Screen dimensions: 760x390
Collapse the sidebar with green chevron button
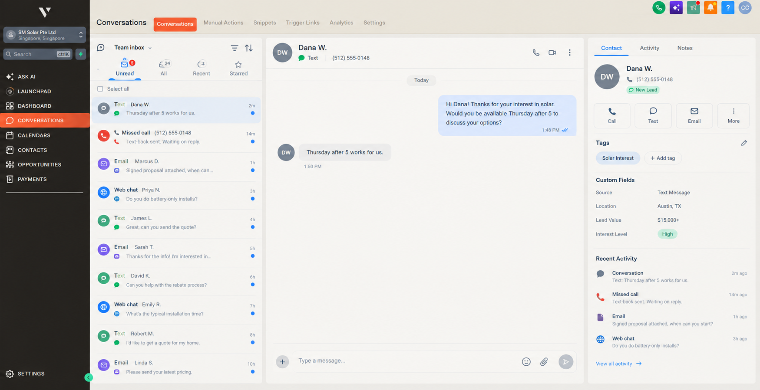(89, 377)
